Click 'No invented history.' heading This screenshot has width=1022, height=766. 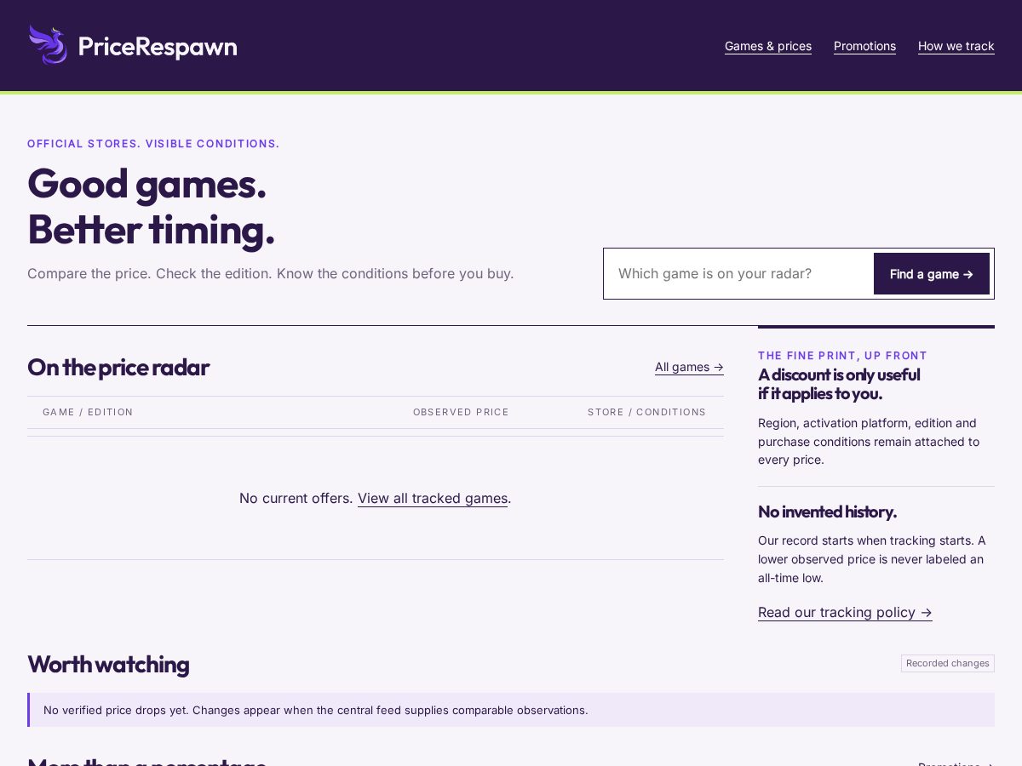tap(827, 512)
